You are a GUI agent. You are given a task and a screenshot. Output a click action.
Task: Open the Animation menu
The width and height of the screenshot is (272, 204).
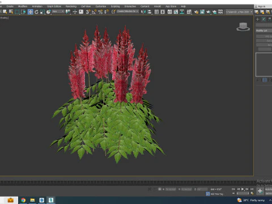coord(37,6)
